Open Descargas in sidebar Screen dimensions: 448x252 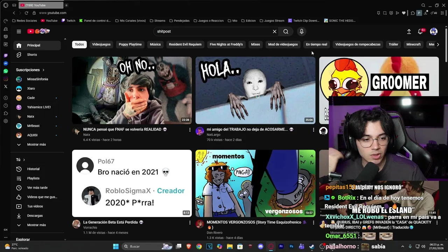(37, 216)
